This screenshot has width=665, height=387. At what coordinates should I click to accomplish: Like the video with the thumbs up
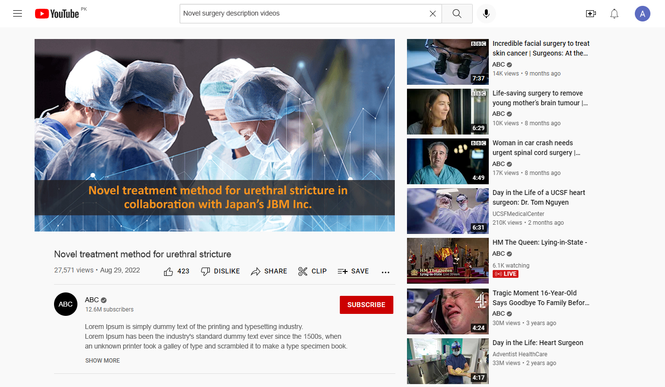click(169, 271)
